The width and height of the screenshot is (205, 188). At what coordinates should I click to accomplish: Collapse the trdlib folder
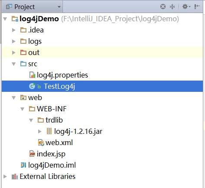(31, 120)
